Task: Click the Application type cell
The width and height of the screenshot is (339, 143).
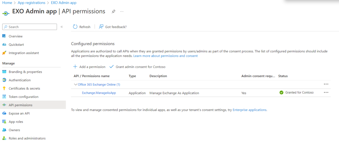Action: 137,93
